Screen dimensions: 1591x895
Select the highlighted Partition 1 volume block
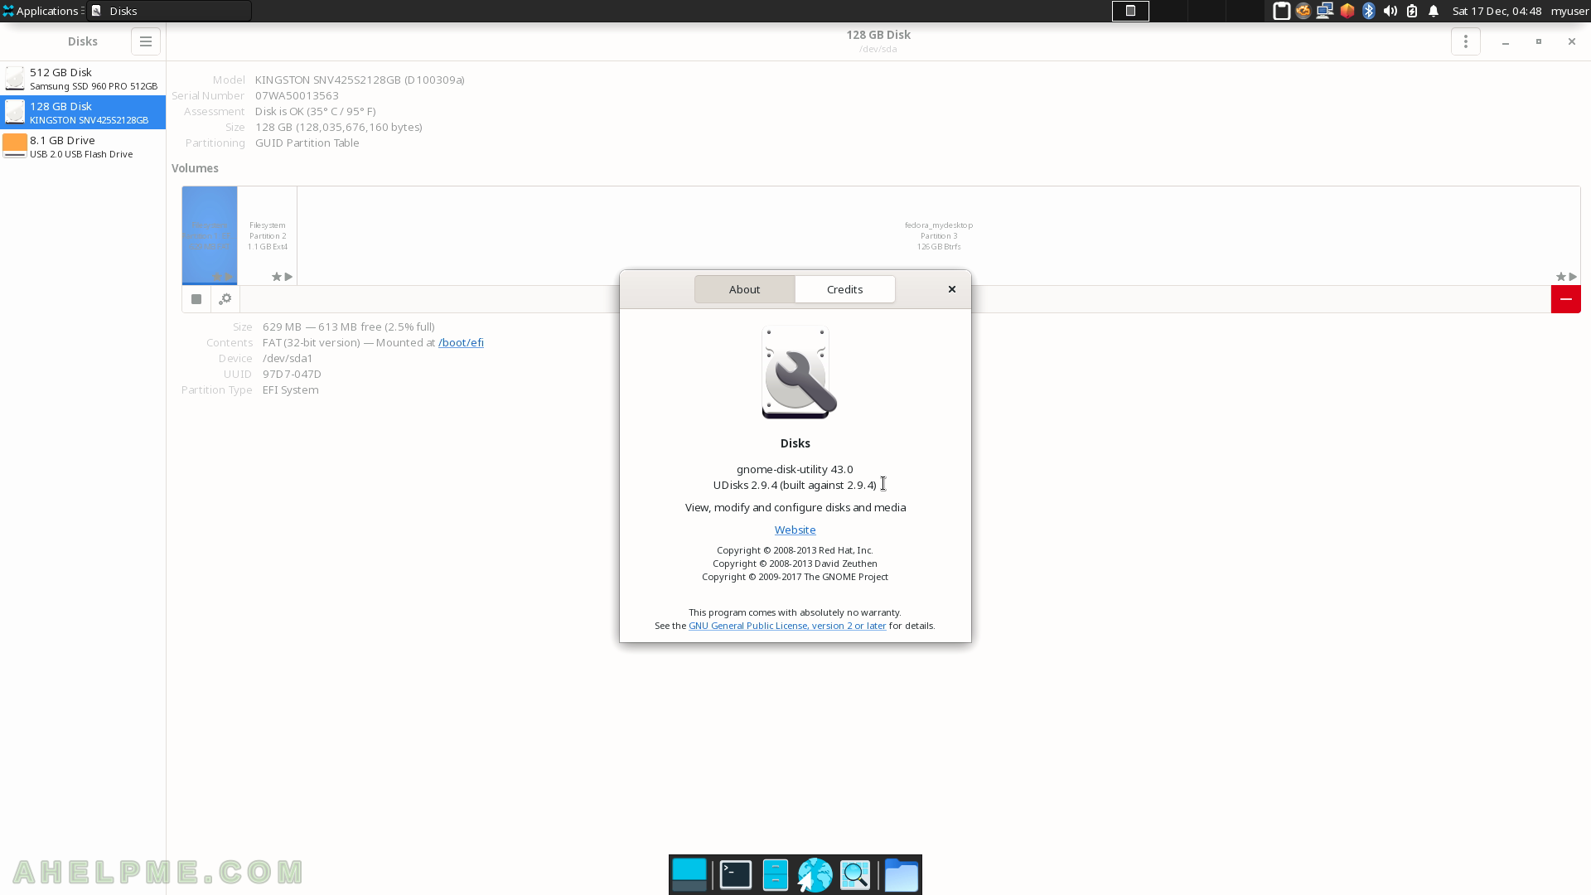(x=210, y=235)
